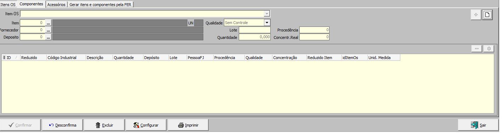Click the Lote input field
This screenshot has width=502, height=134.
click(x=254, y=30)
